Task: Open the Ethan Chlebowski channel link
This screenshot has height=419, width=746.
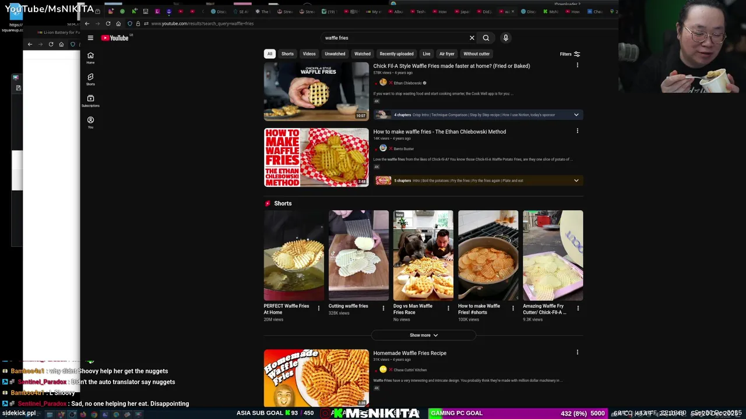Action: [x=407, y=83]
